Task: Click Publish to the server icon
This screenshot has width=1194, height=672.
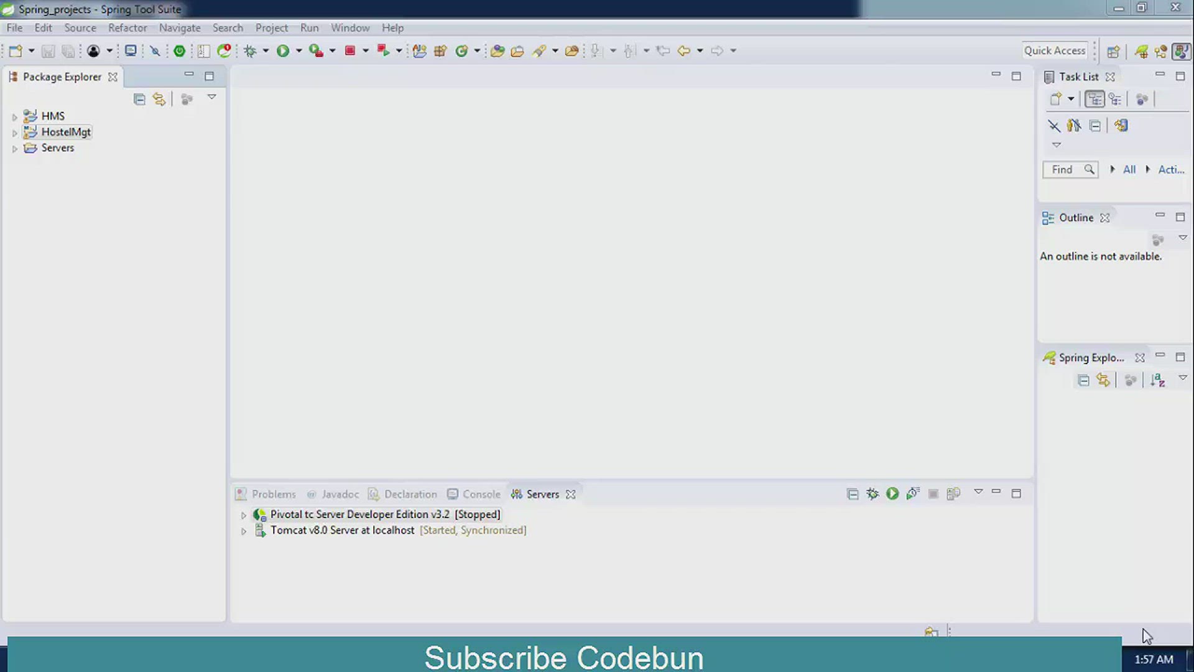Action: click(953, 493)
